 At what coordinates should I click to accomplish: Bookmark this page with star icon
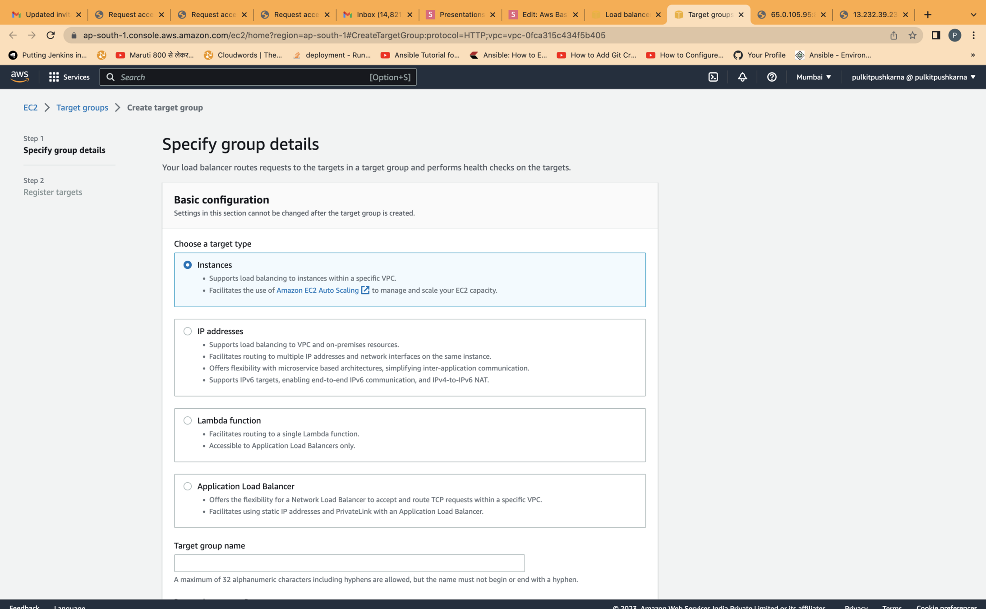pos(912,35)
